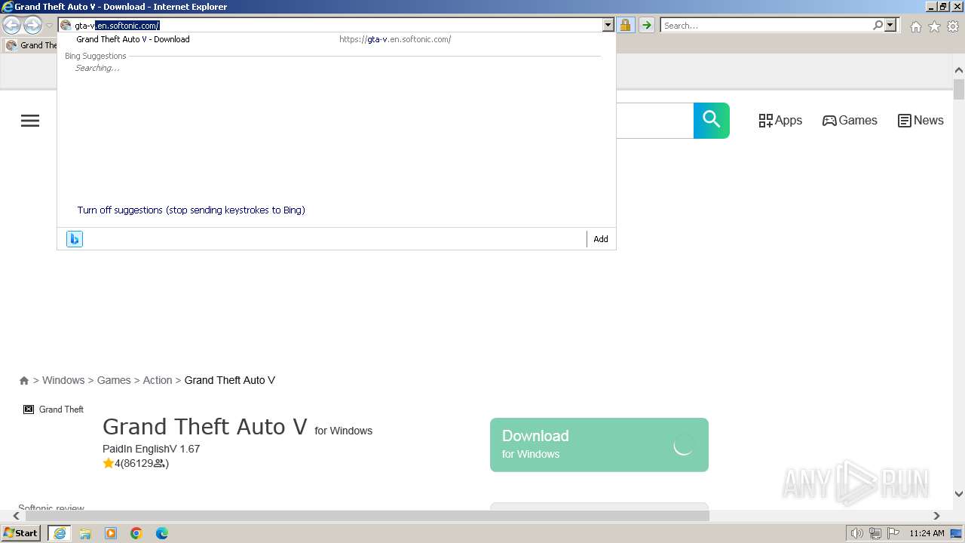Click the https://gta-v.en.softonic.com/ suggestion URL
The image size is (965, 543).
click(395, 39)
